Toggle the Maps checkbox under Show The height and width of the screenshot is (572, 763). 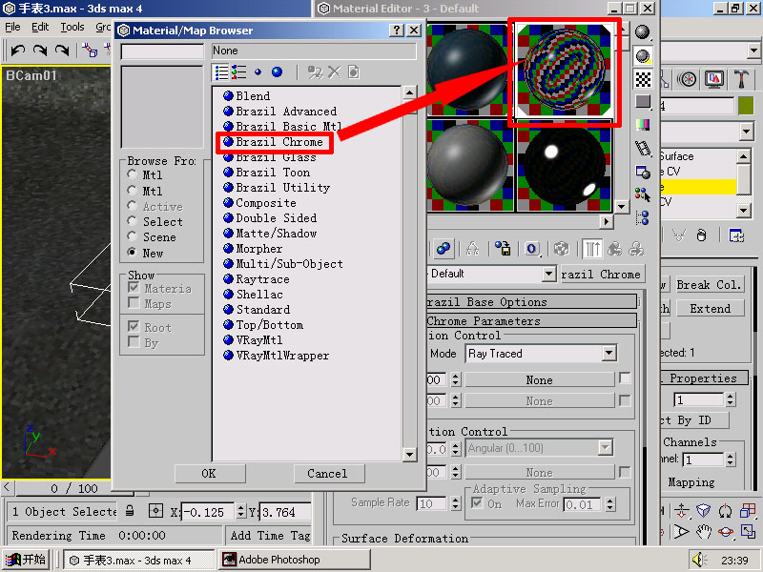coord(134,302)
